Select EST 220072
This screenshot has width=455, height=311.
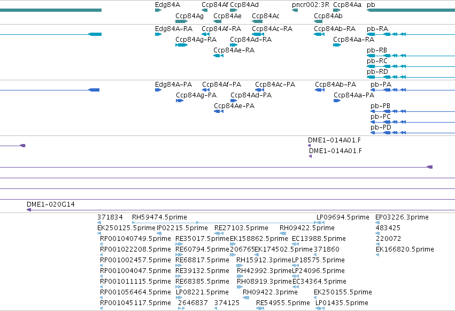pos(377,244)
